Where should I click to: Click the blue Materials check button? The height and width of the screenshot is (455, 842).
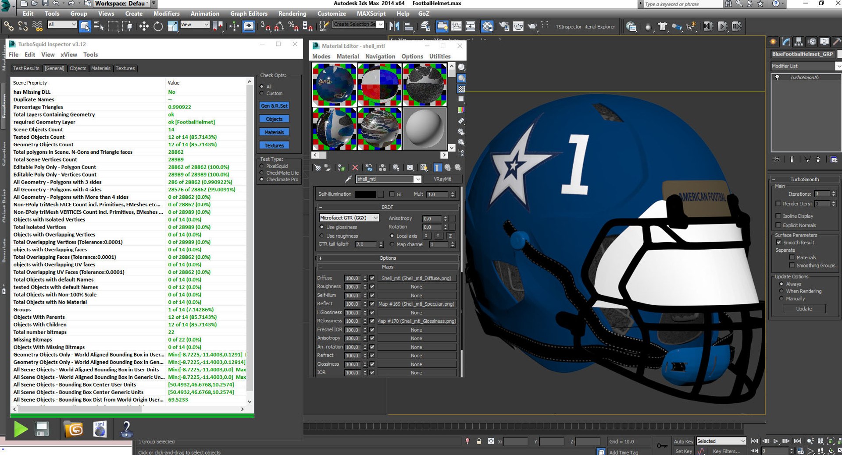coord(274,132)
